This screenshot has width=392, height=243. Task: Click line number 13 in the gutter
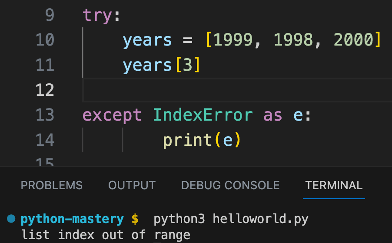click(x=45, y=115)
